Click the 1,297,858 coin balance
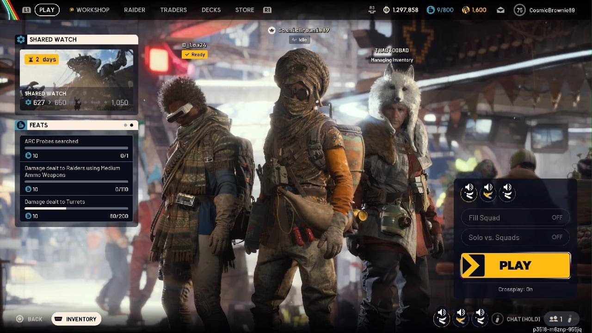 405,10
